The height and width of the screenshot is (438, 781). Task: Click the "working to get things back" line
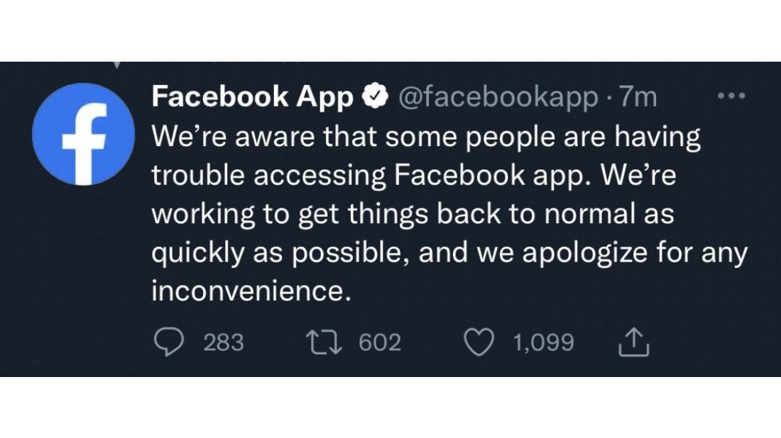[413, 215]
